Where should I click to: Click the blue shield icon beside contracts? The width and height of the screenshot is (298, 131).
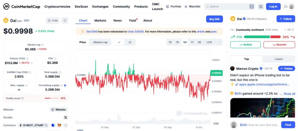click(53, 125)
